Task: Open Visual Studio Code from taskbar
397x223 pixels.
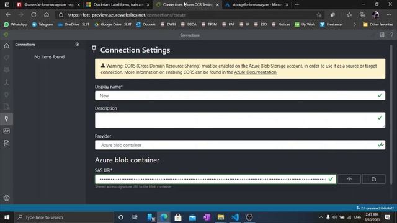Action: [x=235, y=217]
